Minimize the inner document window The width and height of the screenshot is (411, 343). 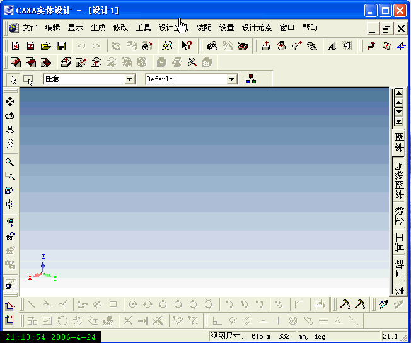[x=372, y=28]
